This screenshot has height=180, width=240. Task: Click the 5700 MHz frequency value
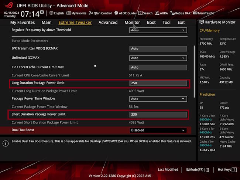pos(206,44)
